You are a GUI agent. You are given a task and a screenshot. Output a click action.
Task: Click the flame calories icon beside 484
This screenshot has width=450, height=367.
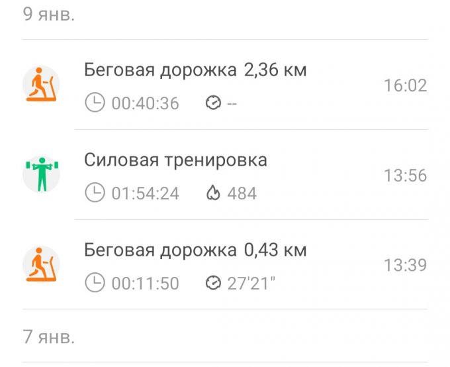[213, 193]
